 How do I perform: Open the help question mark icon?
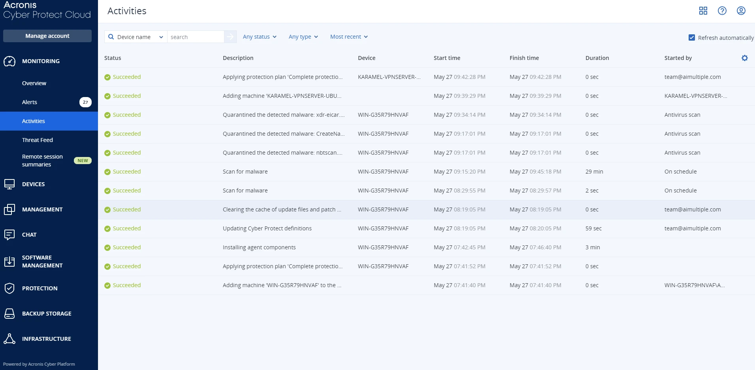click(722, 11)
